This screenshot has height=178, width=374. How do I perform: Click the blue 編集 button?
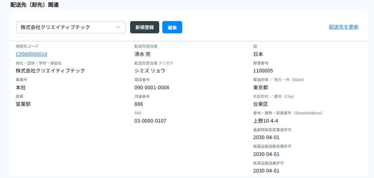(x=172, y=27)
